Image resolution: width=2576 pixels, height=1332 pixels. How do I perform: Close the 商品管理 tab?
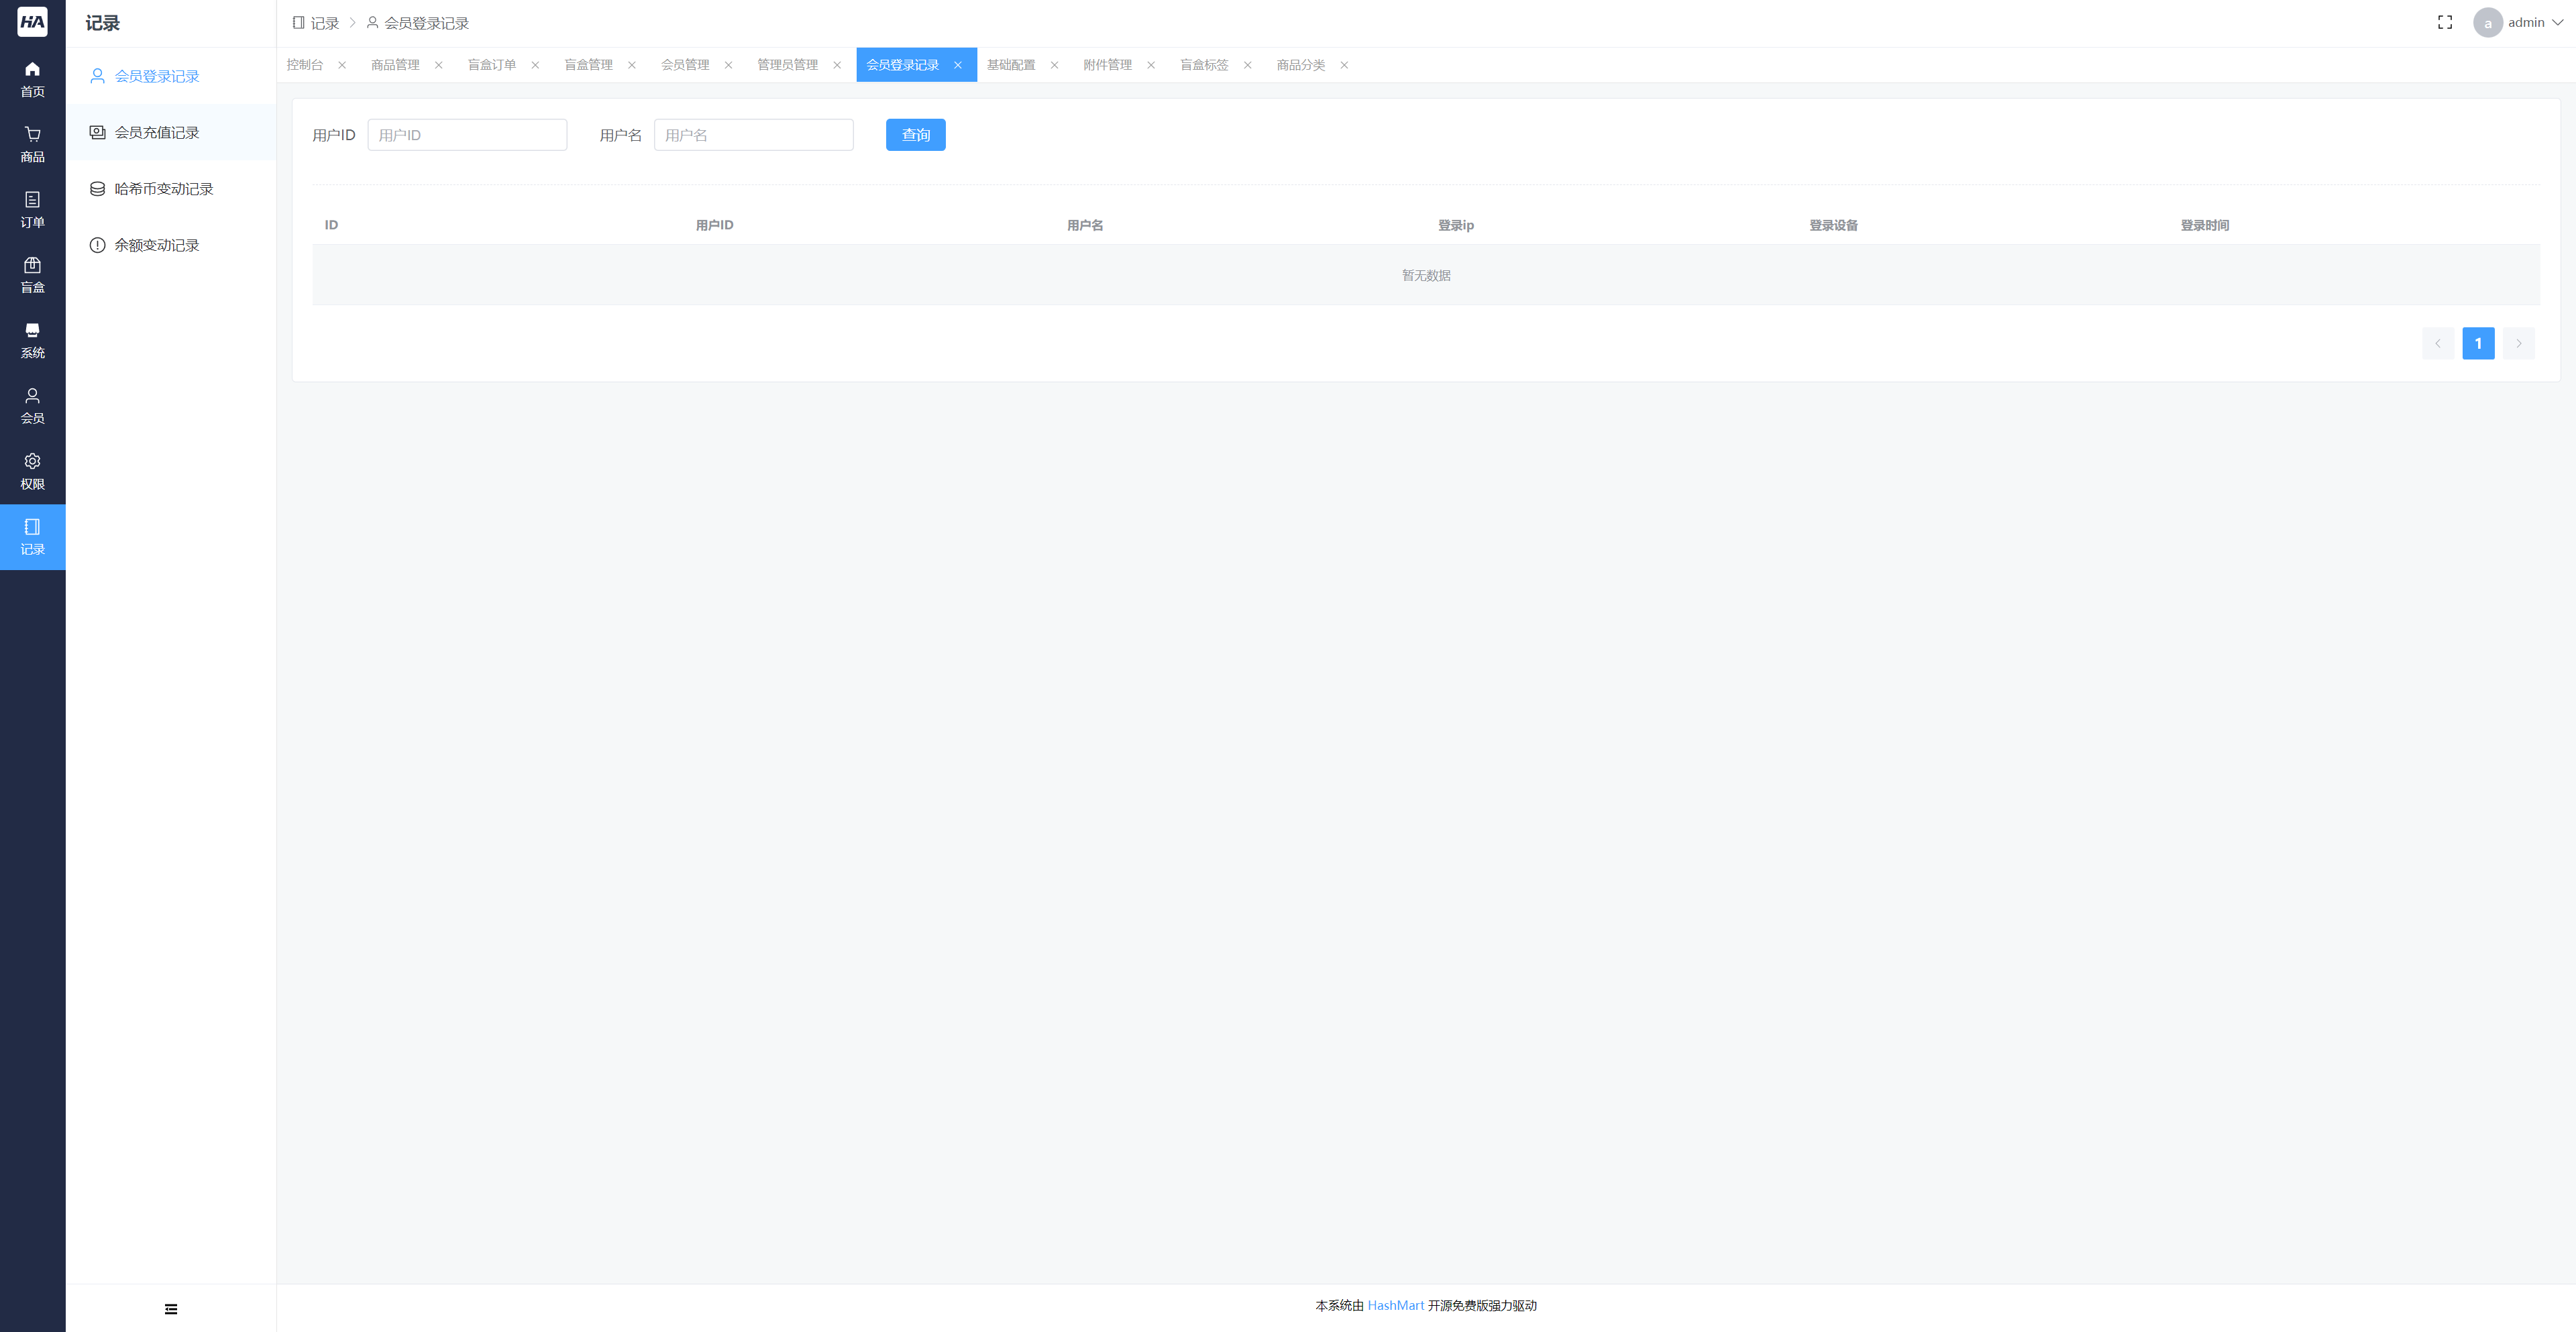pyautogui.click(x=438, y=65)
